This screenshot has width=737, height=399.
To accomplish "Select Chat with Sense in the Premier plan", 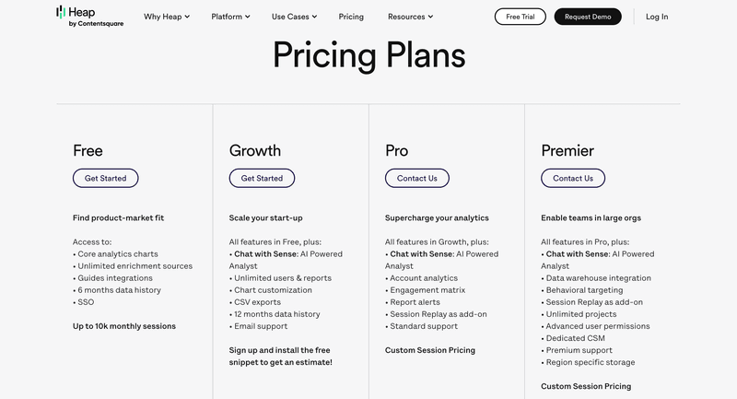I will 578,254.
